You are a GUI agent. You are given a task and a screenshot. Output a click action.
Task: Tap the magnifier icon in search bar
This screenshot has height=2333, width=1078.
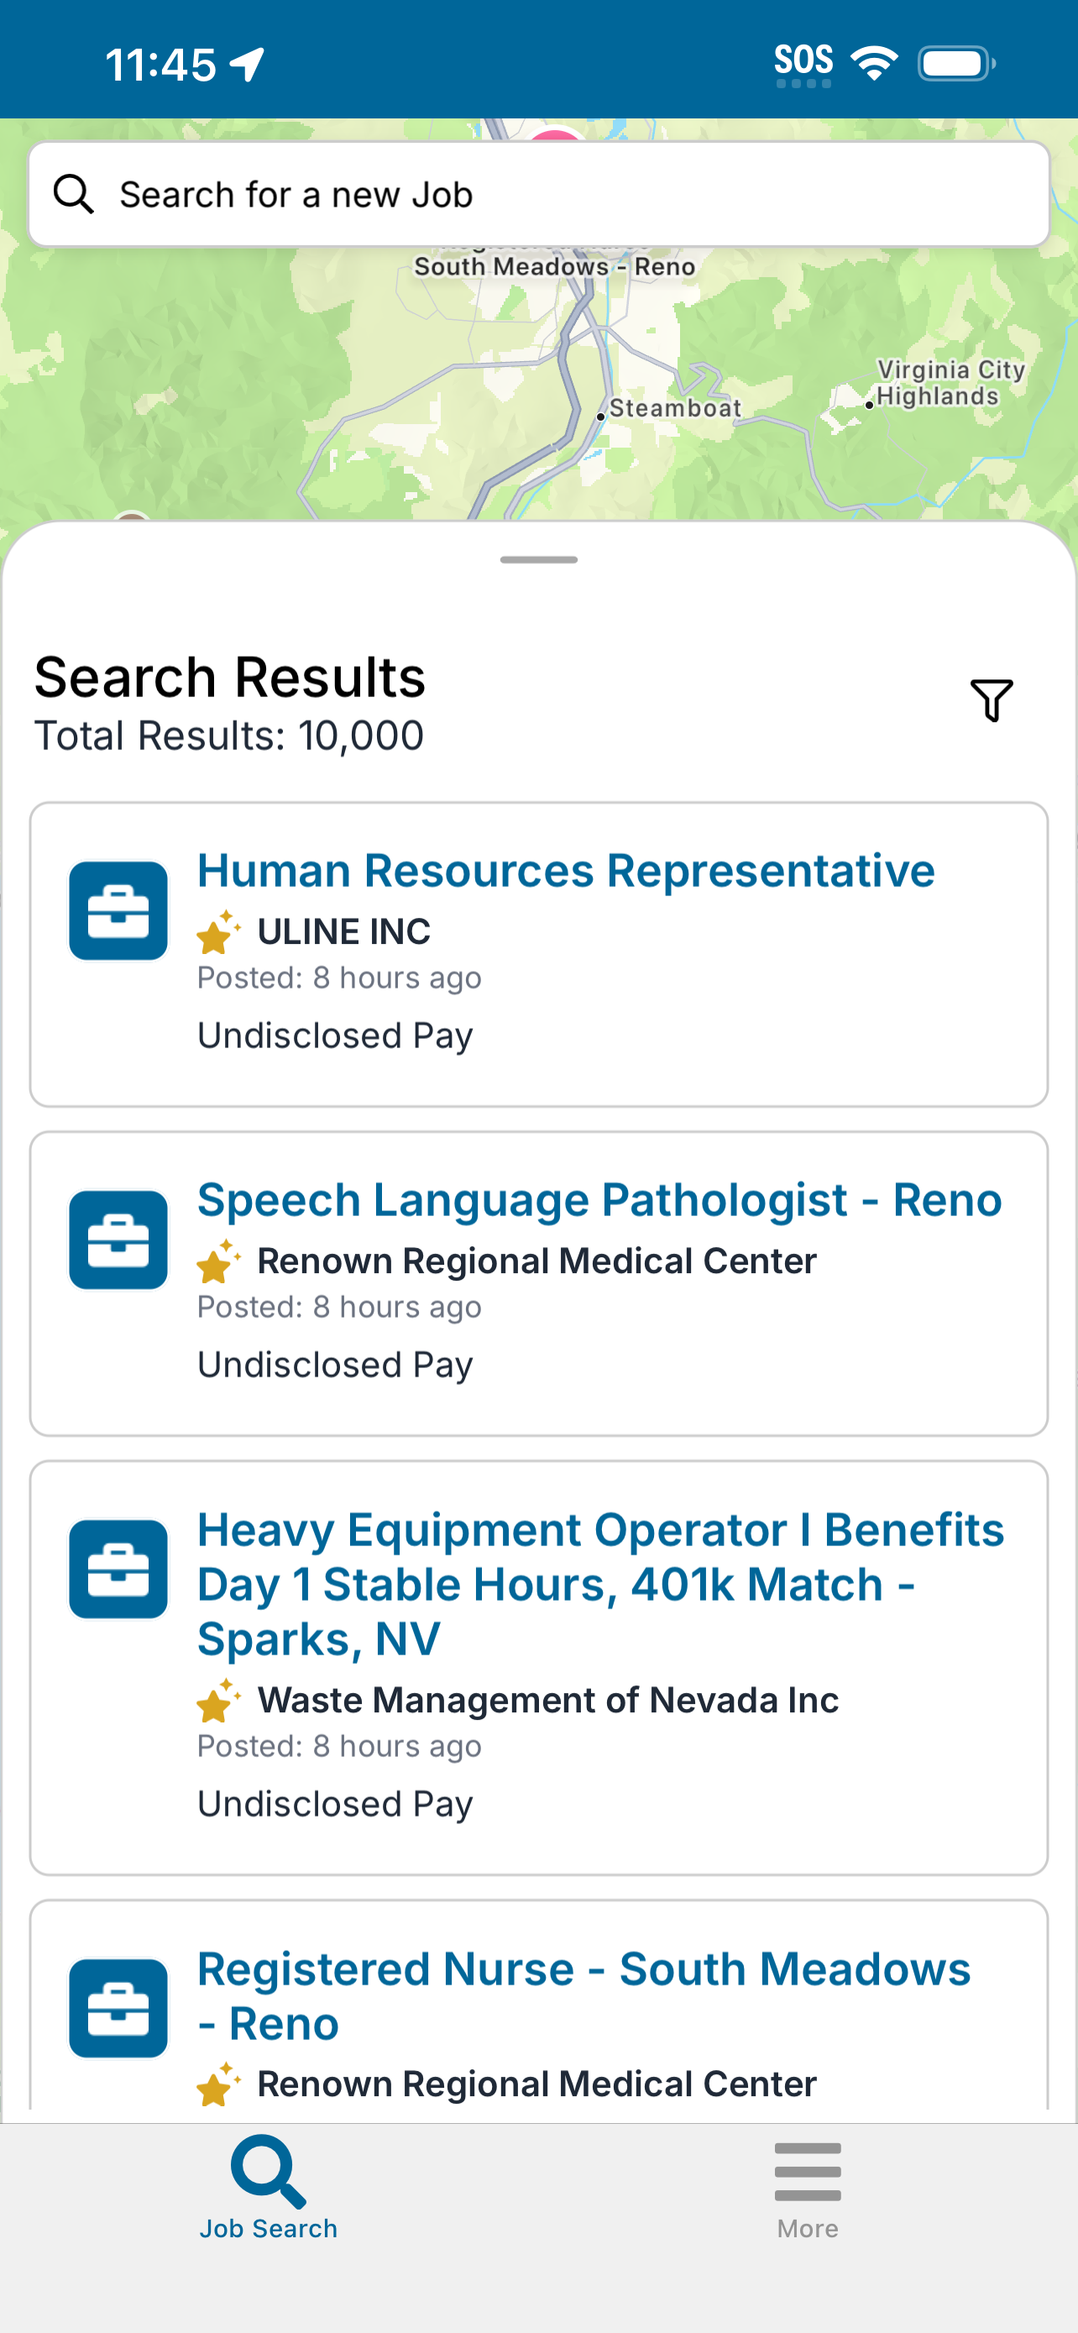(73, 195)
